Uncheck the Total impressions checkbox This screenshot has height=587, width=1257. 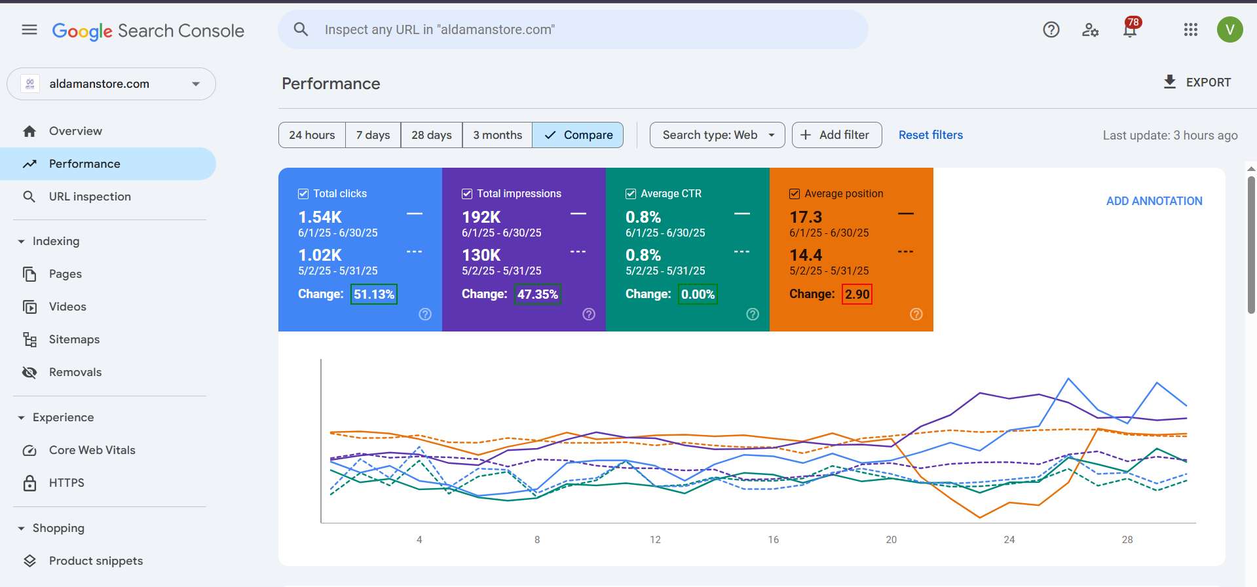tap(467, 194)
